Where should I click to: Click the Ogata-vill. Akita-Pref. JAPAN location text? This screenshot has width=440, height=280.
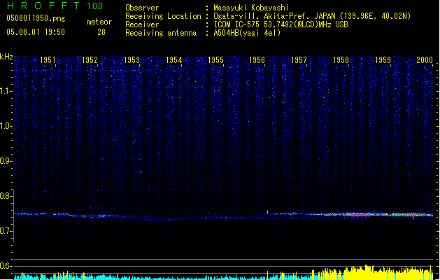pyautogui.click(x=312, y=16)
